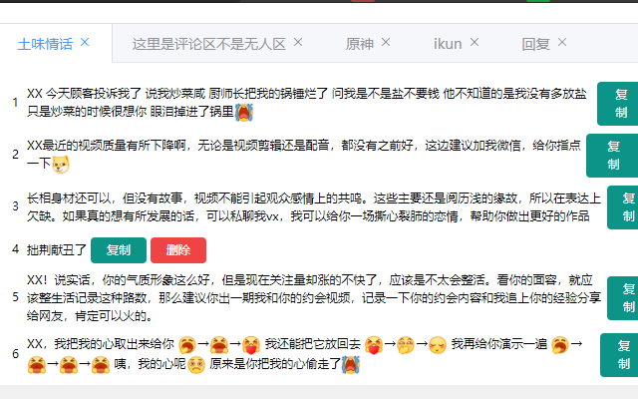Click the crying emoji ending comment 1
Viewport: 638px width, 399px height.
(244, 113)
